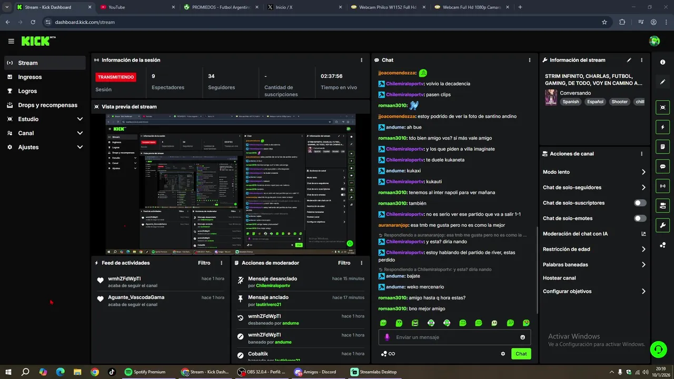Toggle Chat de solo-emotes switch

click(x=640, y=218)
